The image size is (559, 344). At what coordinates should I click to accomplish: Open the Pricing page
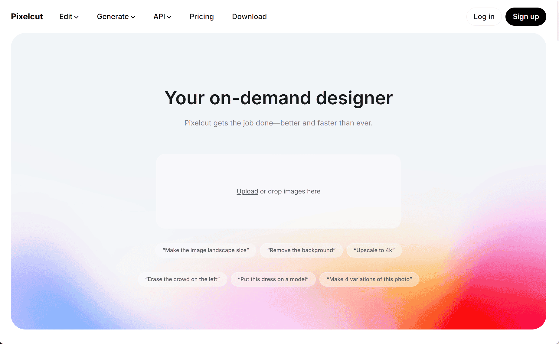[201, 17]
